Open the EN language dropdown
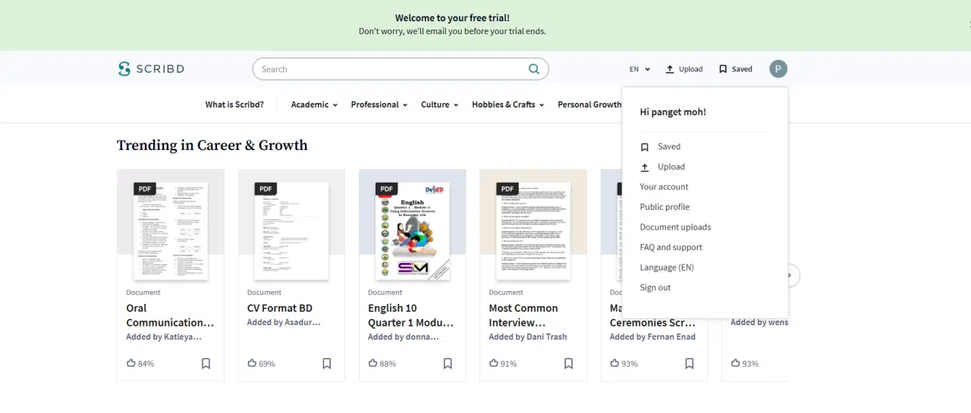 [639, 69]
